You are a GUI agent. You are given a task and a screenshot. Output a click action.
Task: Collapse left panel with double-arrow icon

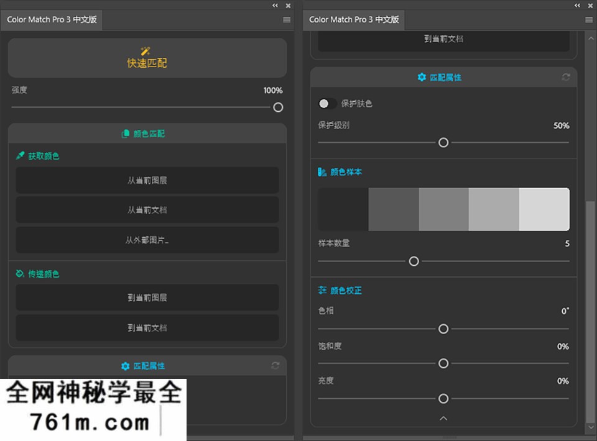coord(275,6)
